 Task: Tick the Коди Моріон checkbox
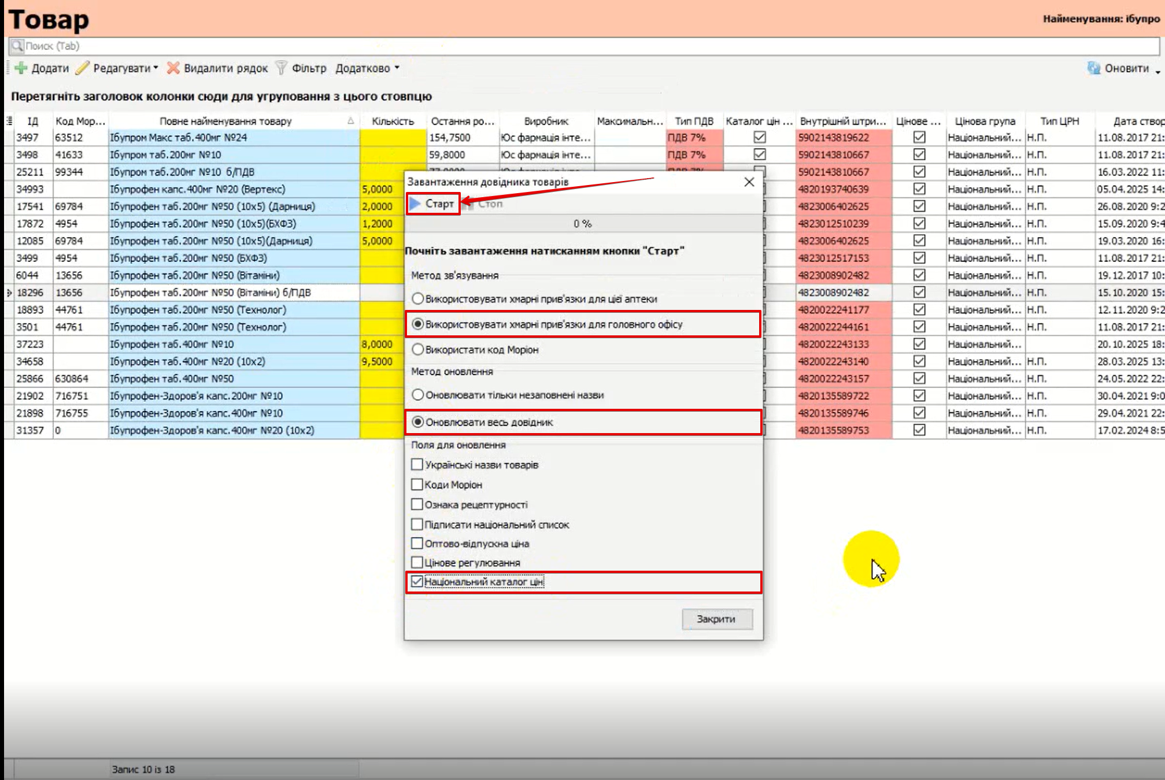417,485
